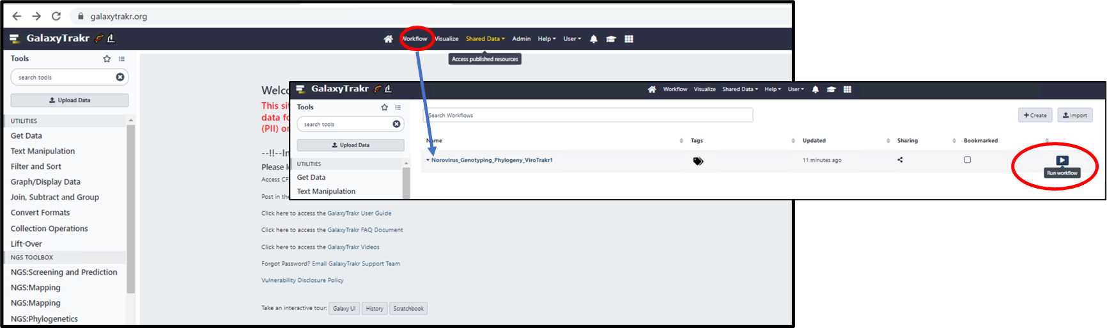Open the Workflow menu in the main window
Screen dimensions: 1107x328
tap(415, 39)
